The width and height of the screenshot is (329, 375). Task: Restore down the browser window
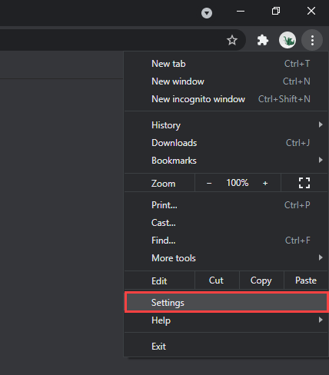pyautogui.click(x=276, y=11)
